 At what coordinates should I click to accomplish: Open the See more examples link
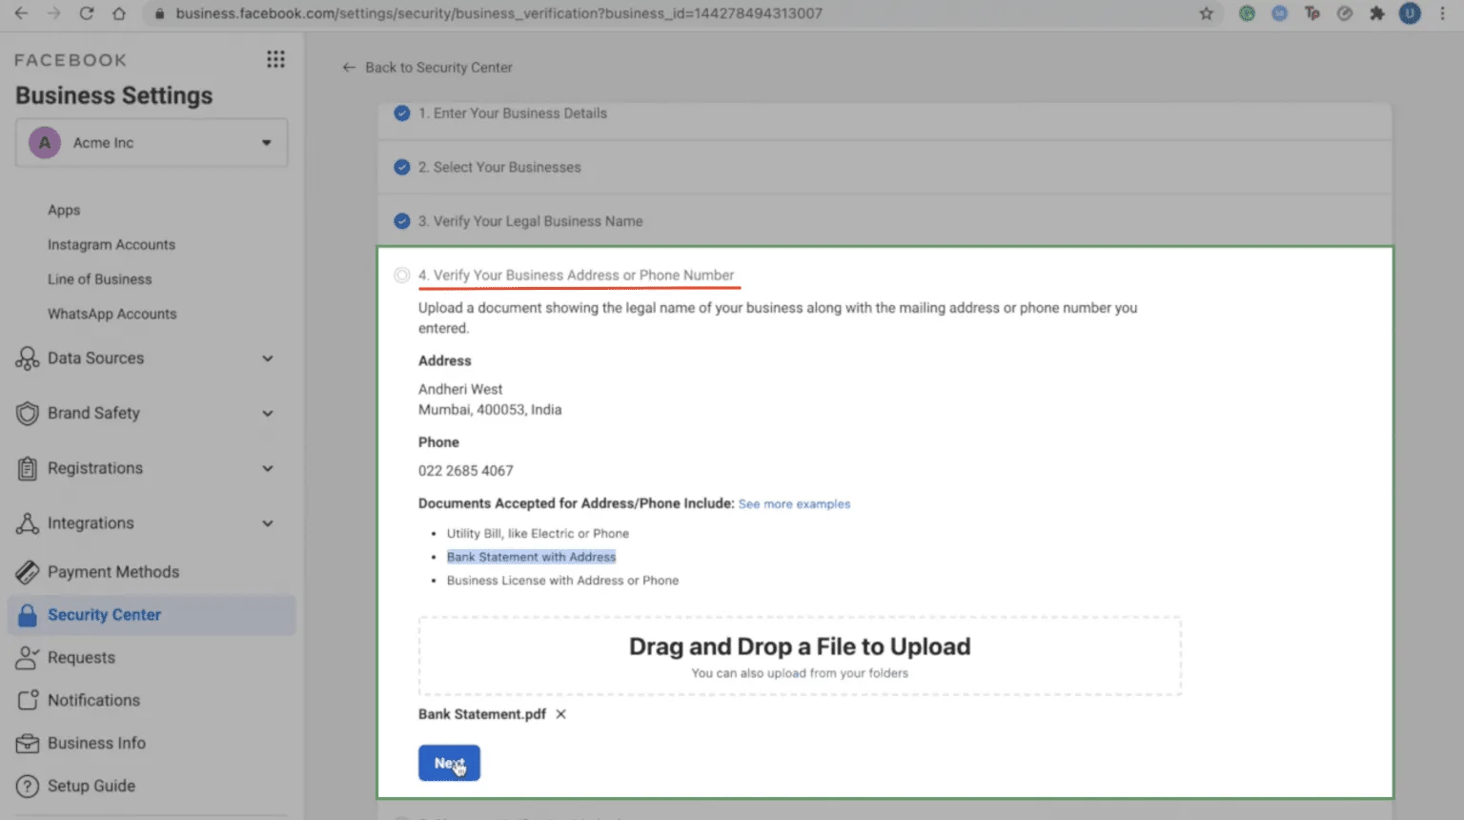[794, 504]
